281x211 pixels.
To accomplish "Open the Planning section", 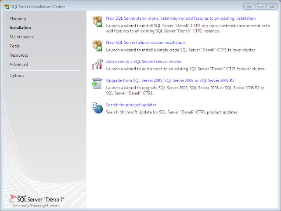I will pos(18,18).
